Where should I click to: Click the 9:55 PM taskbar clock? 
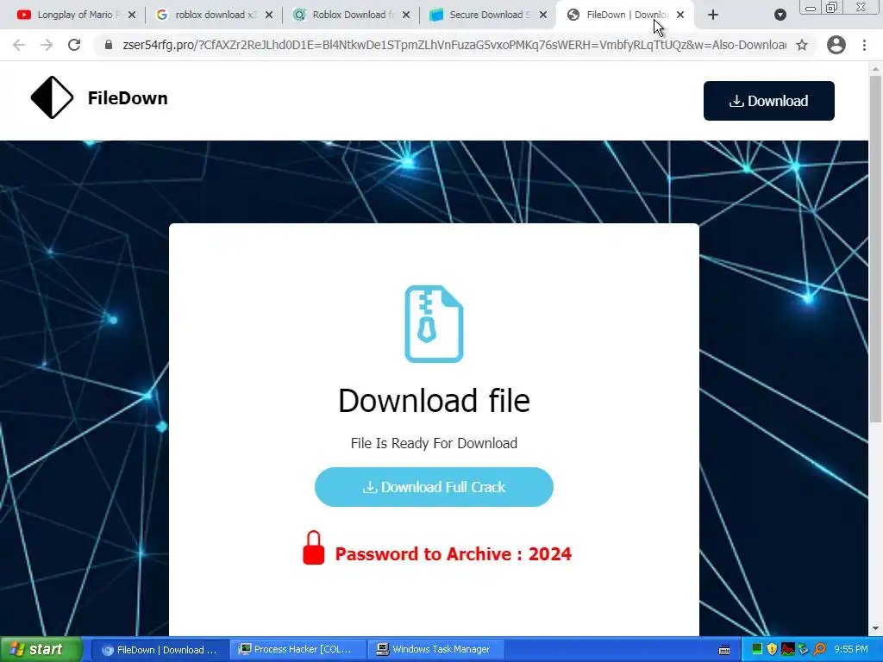pyautogui.click(x=851, y=650)
